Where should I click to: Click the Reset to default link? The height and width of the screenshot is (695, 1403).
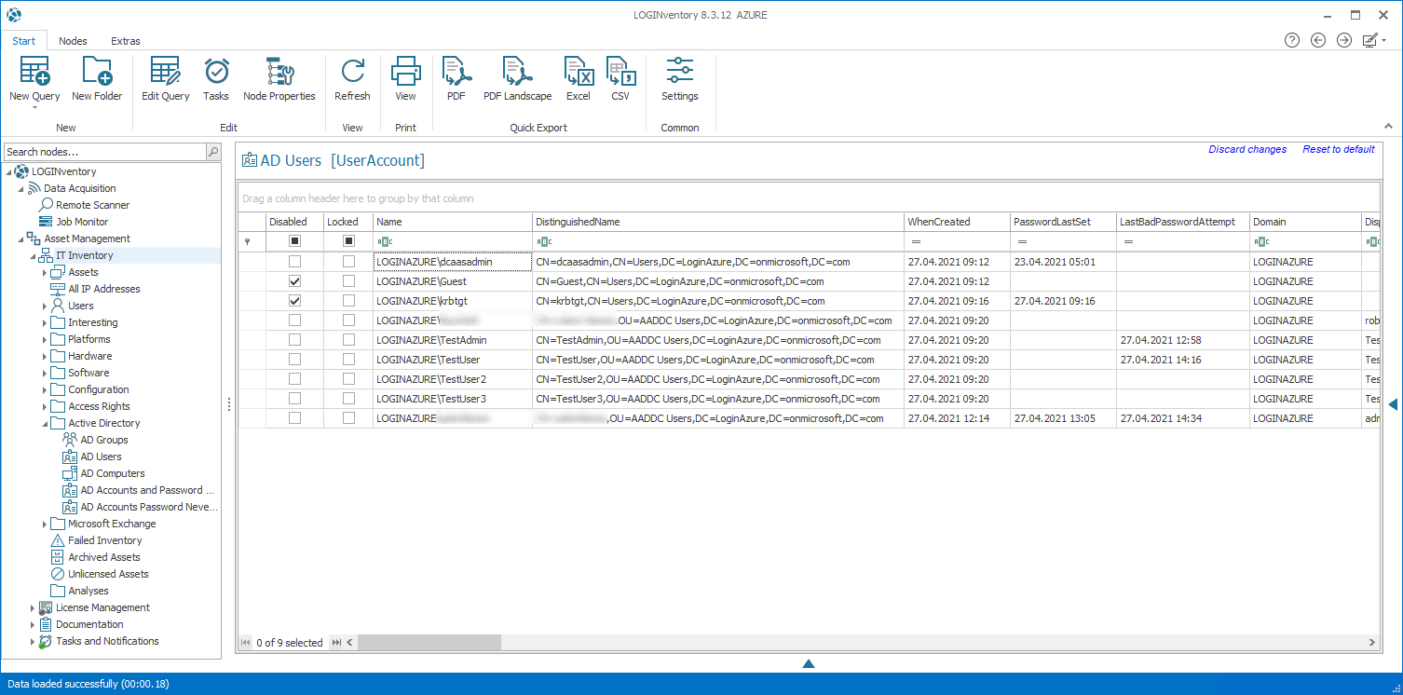tap(1339, 149)
